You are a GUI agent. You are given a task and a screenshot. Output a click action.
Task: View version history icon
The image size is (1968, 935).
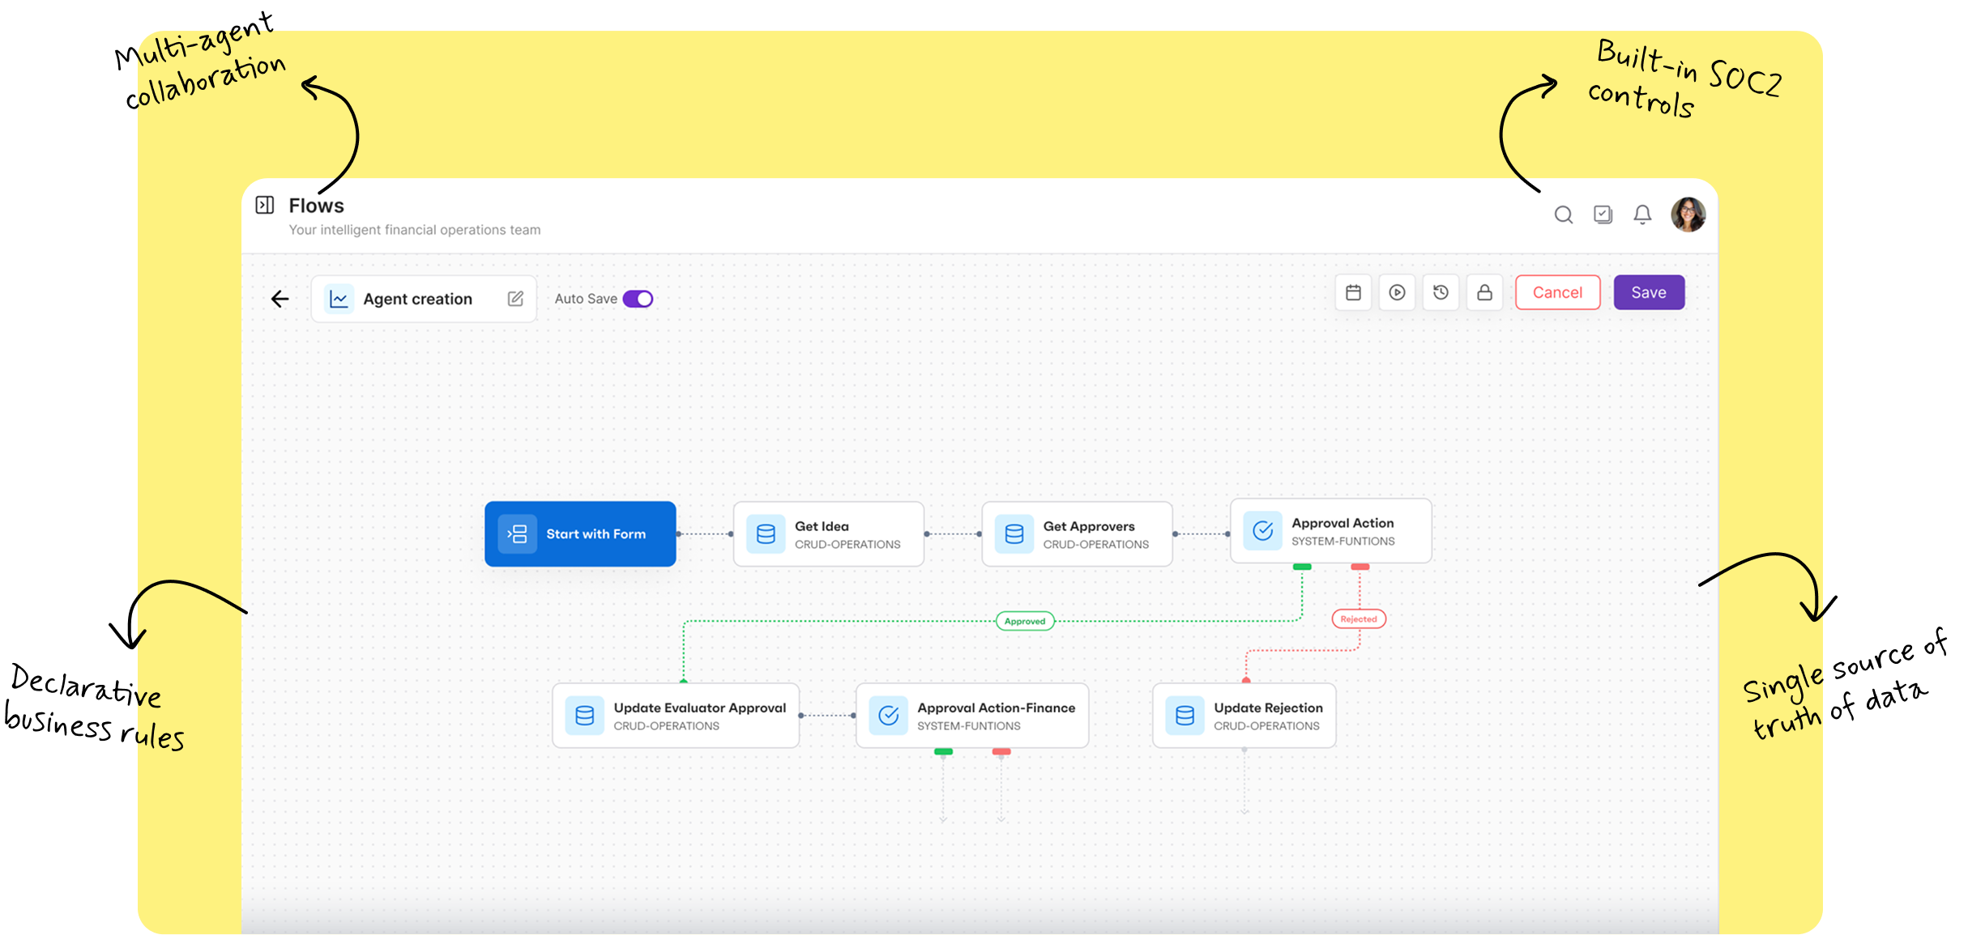[1441, 292]
